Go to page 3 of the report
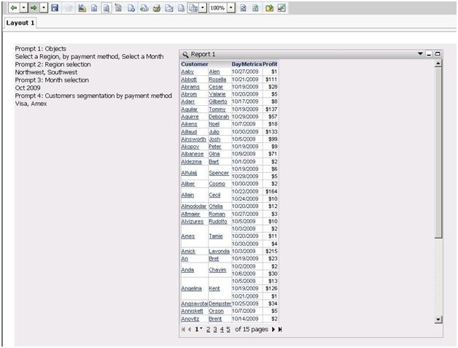Image resolution: width=458 pixels, height=348 pixels. [214, 330]
